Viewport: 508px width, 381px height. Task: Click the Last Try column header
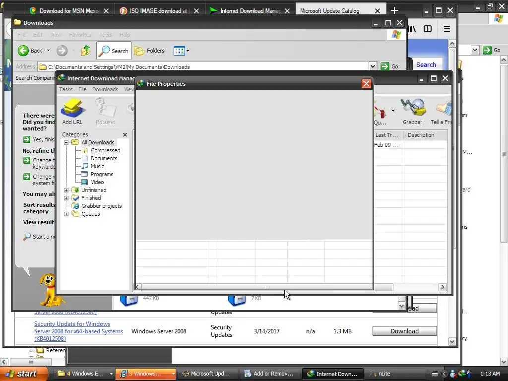point(388,135)
